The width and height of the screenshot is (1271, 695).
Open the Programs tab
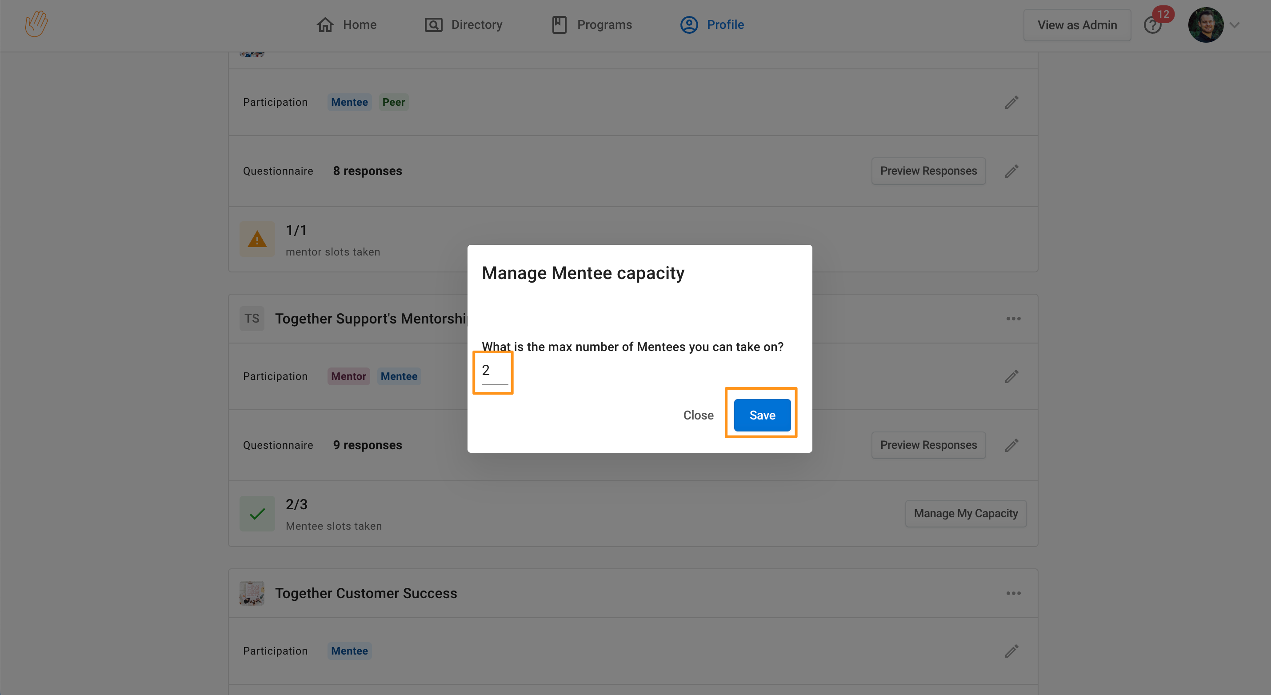click(592, 25)
